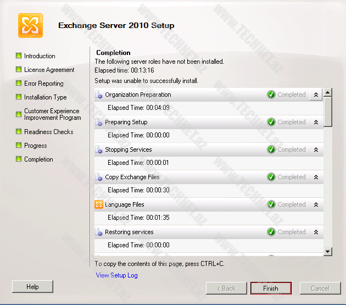Click the scrollbar up arrow
Screen dimensions: 346x305
click(x=328, y=93)
